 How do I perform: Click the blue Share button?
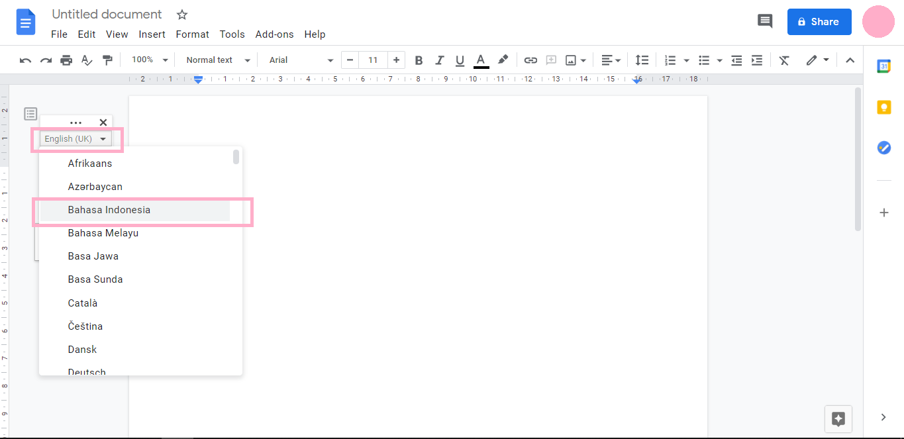pos(819,22)
